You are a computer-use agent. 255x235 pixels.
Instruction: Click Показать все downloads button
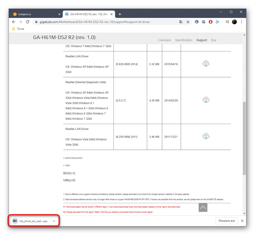pyautogui.click(x=227, y=221)
